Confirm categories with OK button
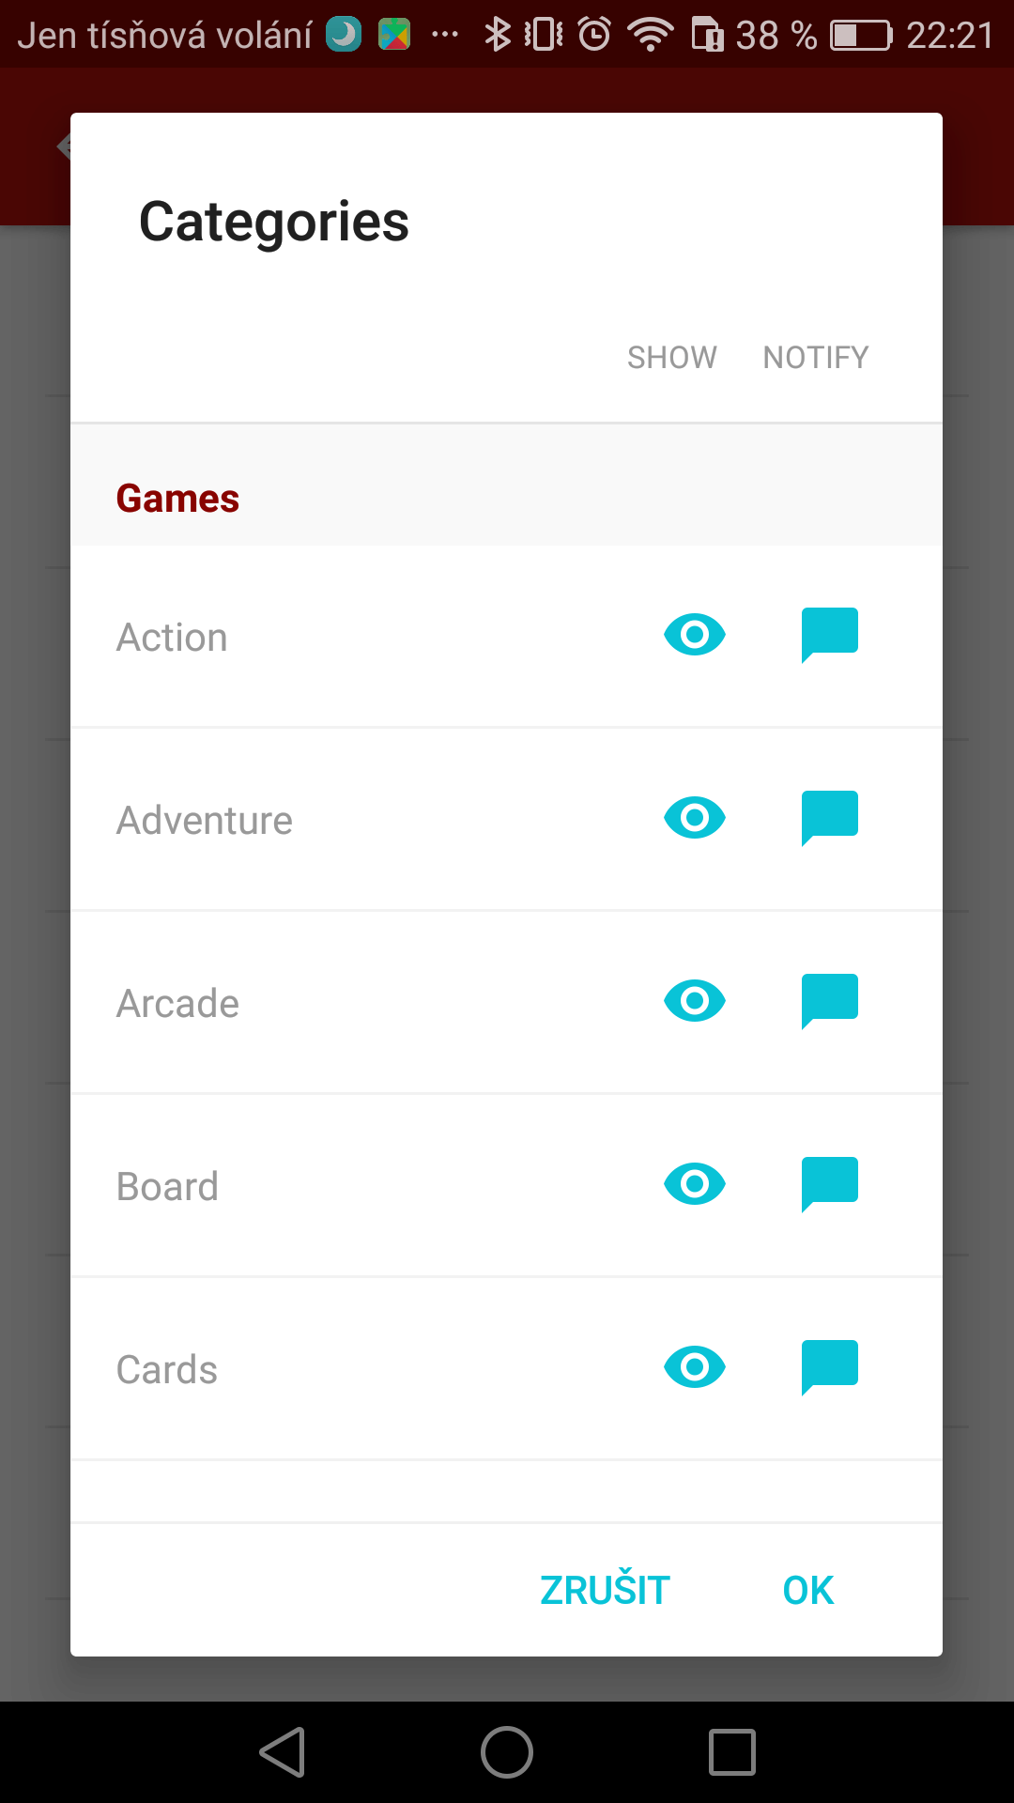The height and width of the screenshot is (1803, 1014). (x=808, y=1591)
